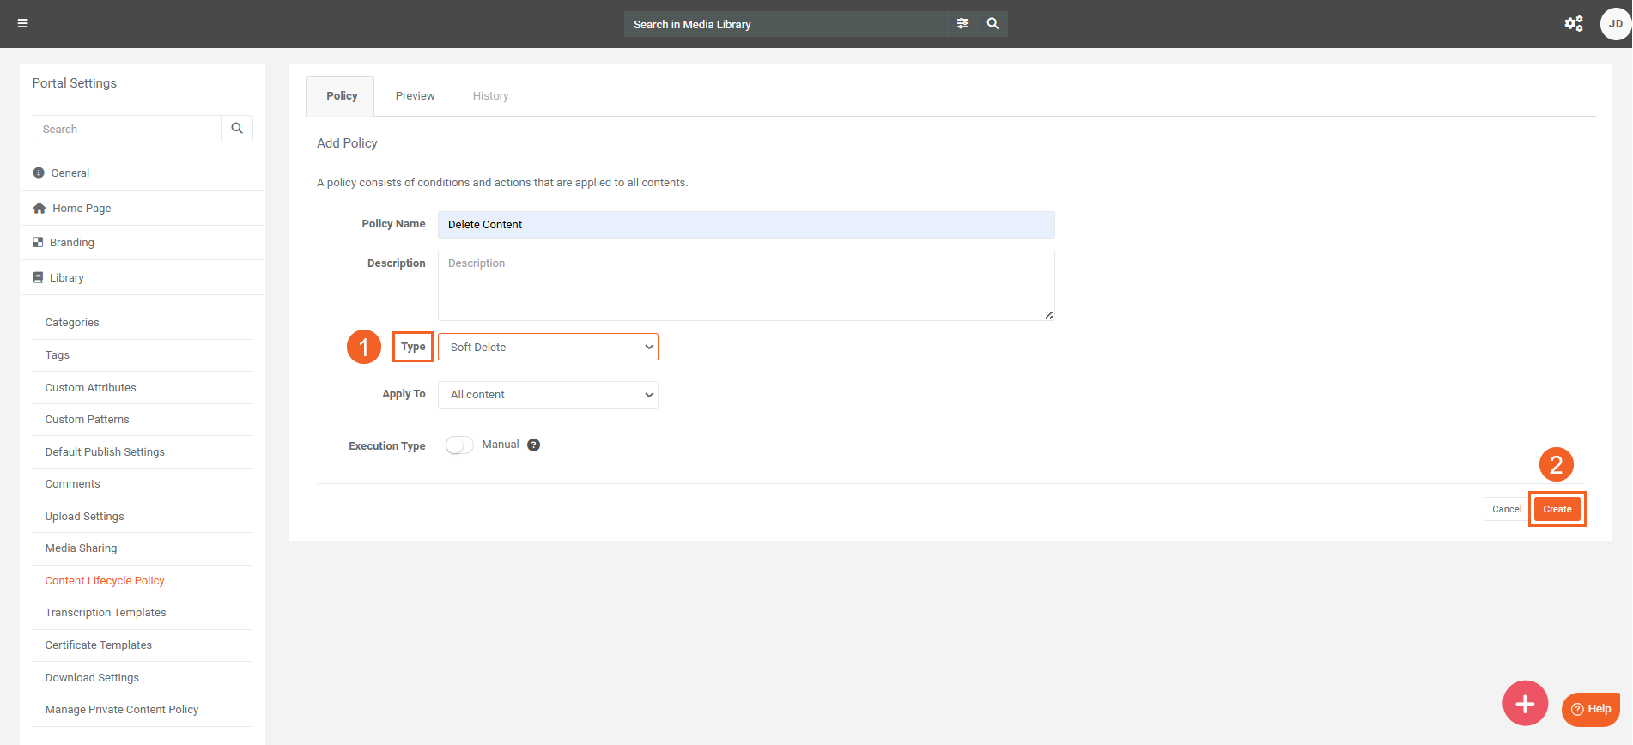Switch to the Preview tab
The image size is (1633, 745).
415,96
